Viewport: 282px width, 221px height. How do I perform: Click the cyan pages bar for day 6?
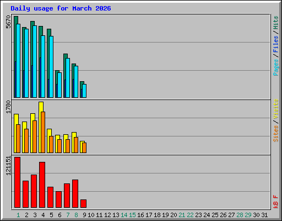[x=59, y=85]
